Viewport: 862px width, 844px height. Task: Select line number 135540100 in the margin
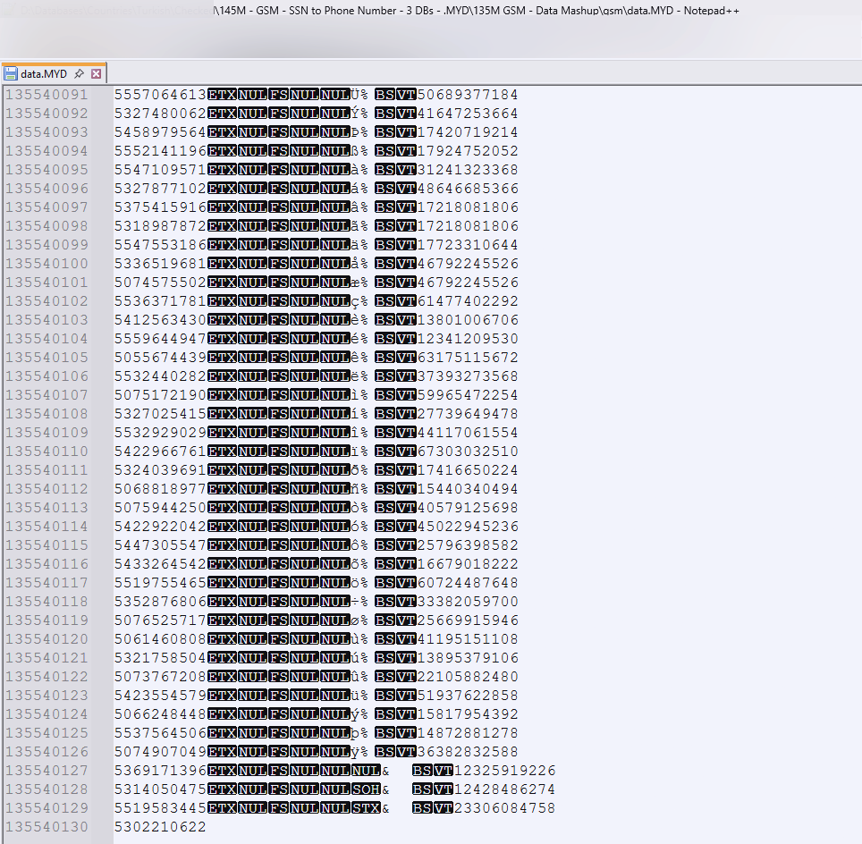[47, 264]
